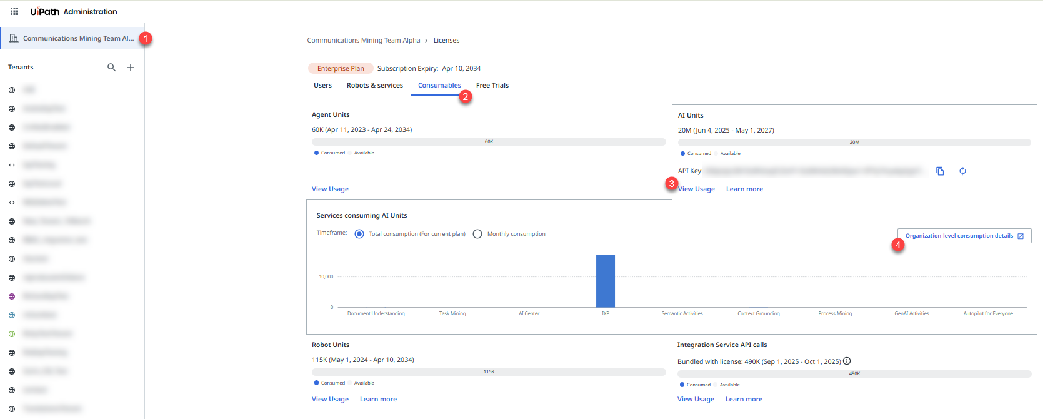Select the Consumables tab
The height and width of the screenshot is (419, 1043).
[439, 86]
